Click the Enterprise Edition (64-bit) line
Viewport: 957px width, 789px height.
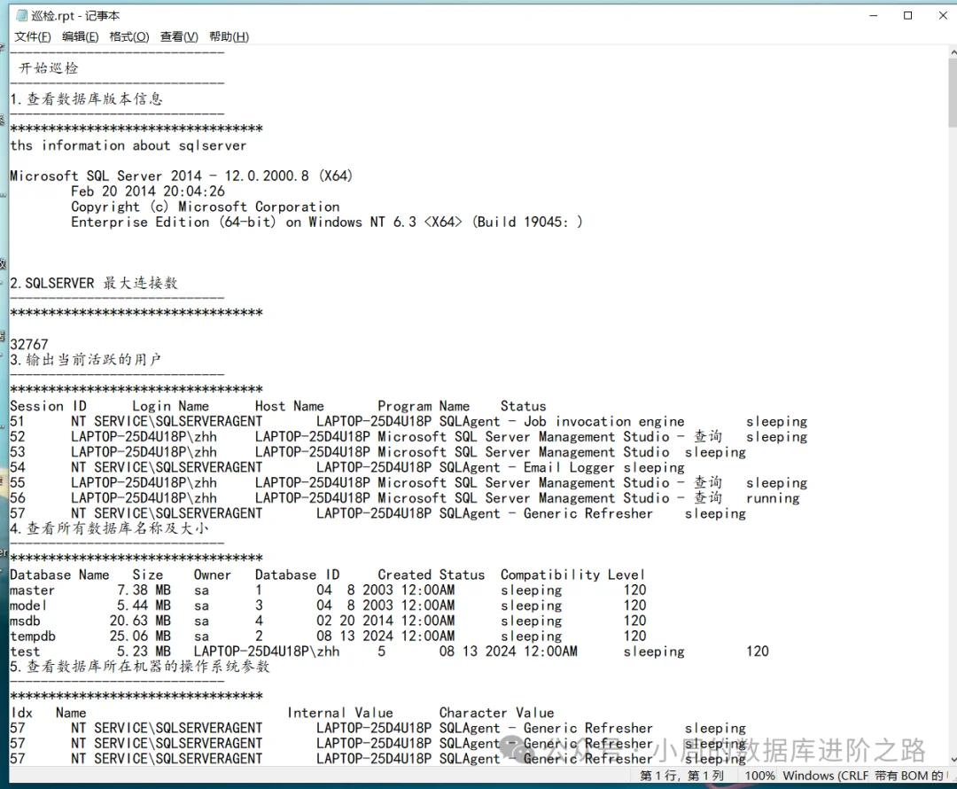(326, 222)
